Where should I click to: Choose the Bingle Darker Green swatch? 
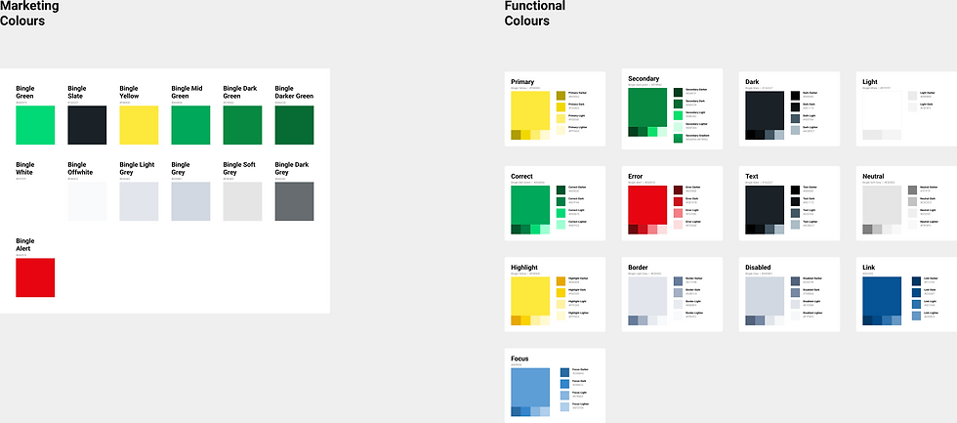[x=294, y=125]
